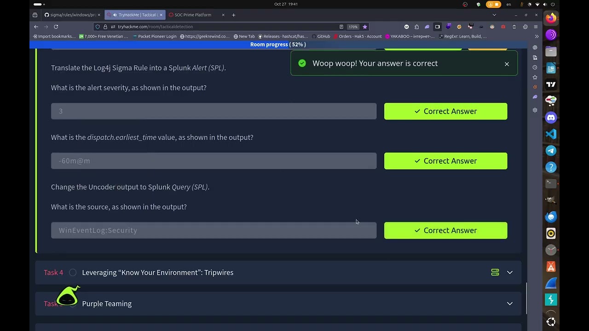
Task: Open Packet Pioneer Login bookmark
Action: click(155, 36)
